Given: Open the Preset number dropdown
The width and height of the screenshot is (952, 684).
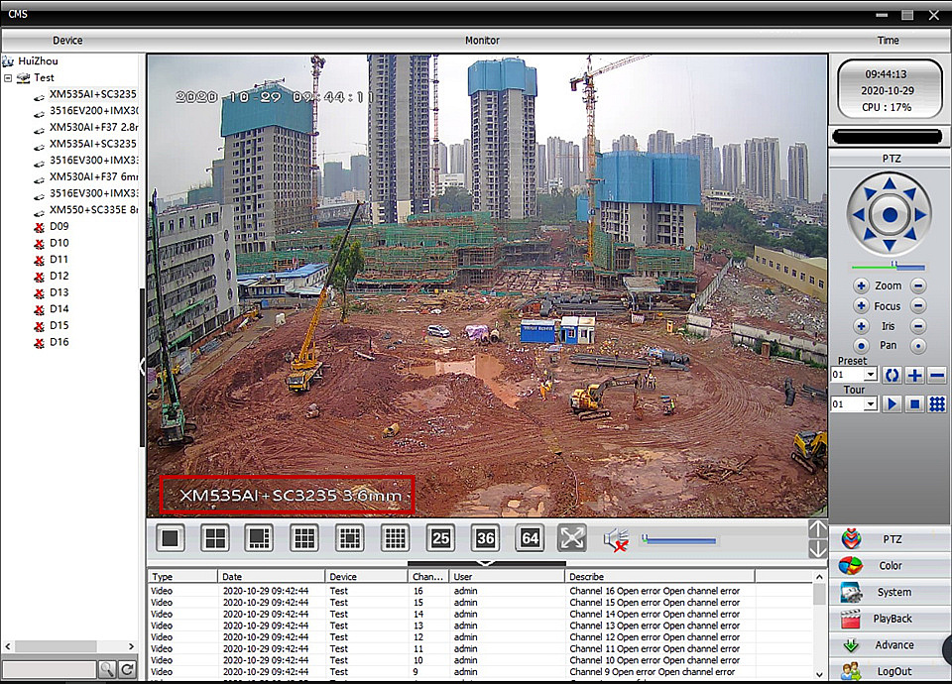Looking at the screenshot, I should coord(871,376).
